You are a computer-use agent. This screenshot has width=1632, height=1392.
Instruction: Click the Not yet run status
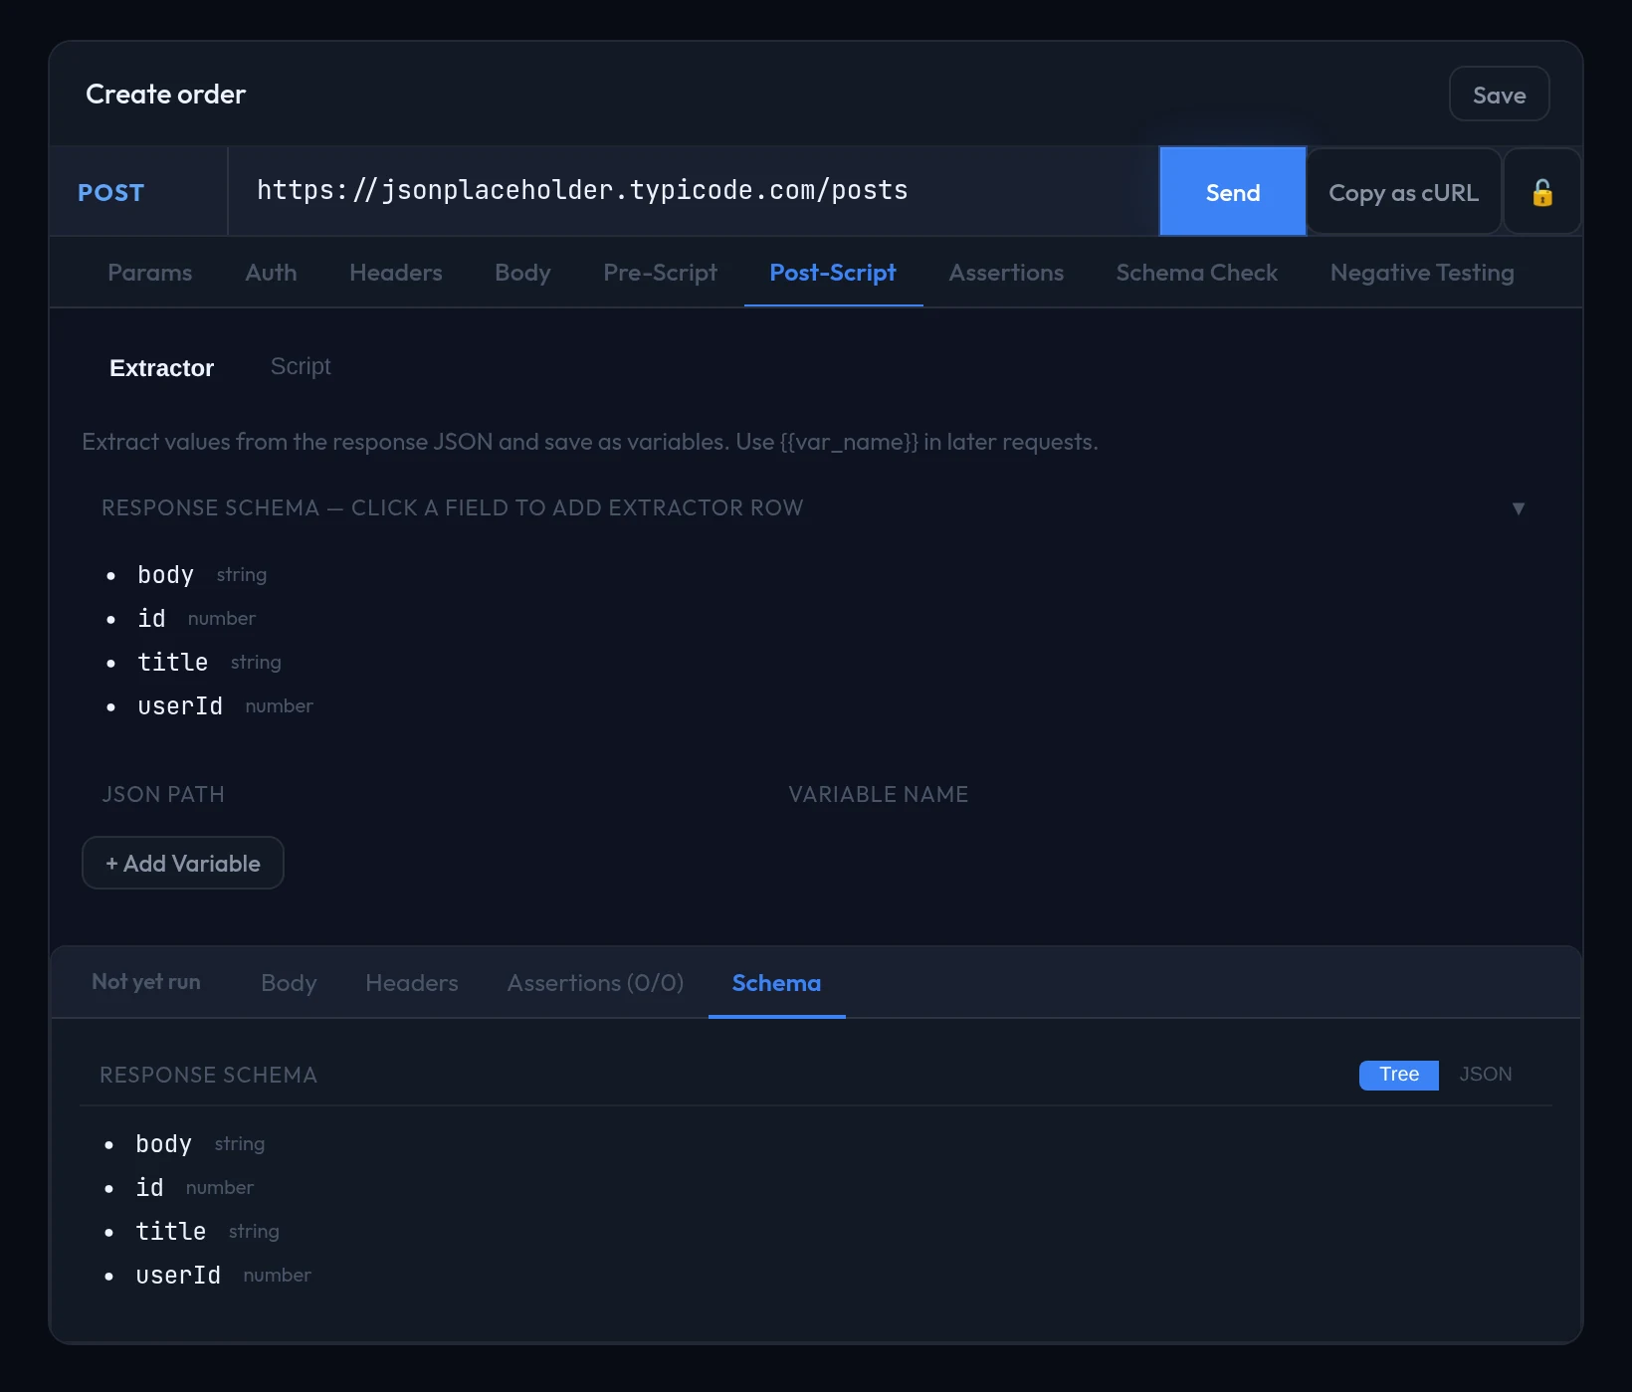tap(146, 982)
